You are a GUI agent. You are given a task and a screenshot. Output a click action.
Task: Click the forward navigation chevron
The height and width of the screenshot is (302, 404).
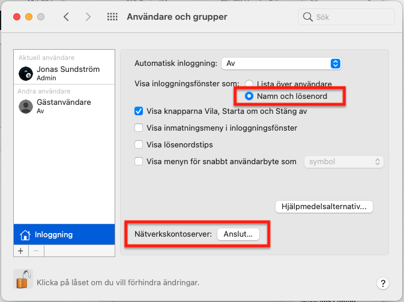pyautogui.click(x=88, y=17)
